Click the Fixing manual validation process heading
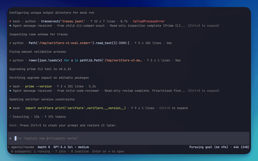 37,52
